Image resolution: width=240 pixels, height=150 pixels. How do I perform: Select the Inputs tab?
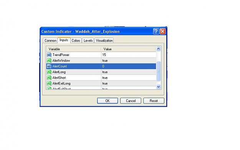tap(64, 40)
